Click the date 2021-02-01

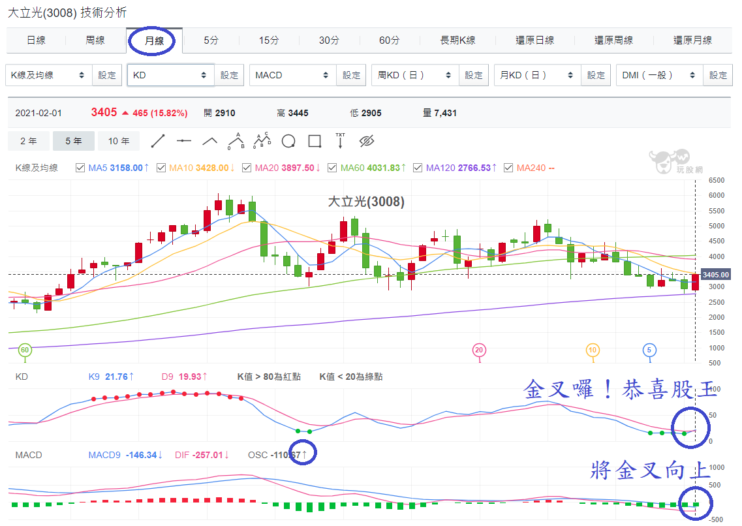(x=39, y=113)
